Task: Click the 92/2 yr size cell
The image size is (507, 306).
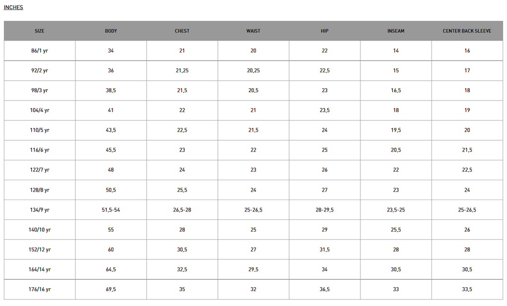Action: (40, 70)
